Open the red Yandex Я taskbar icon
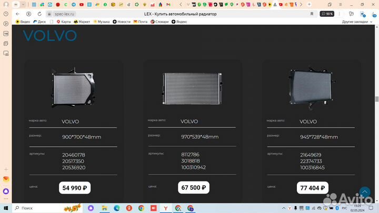The height and width of the screenshot is (213, 379). point(129,208)
